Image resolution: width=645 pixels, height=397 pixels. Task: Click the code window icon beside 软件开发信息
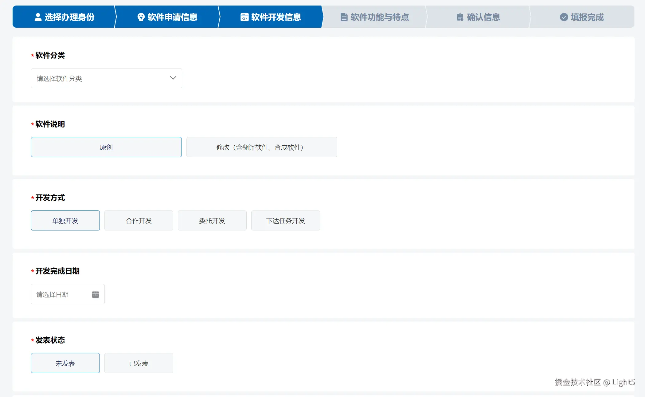pos(244,17)
